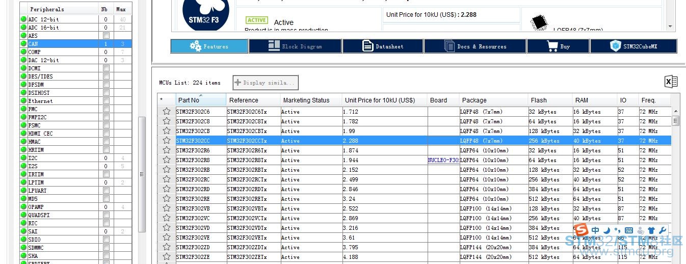Star the STM32F302ZD row

coord(166,247)
